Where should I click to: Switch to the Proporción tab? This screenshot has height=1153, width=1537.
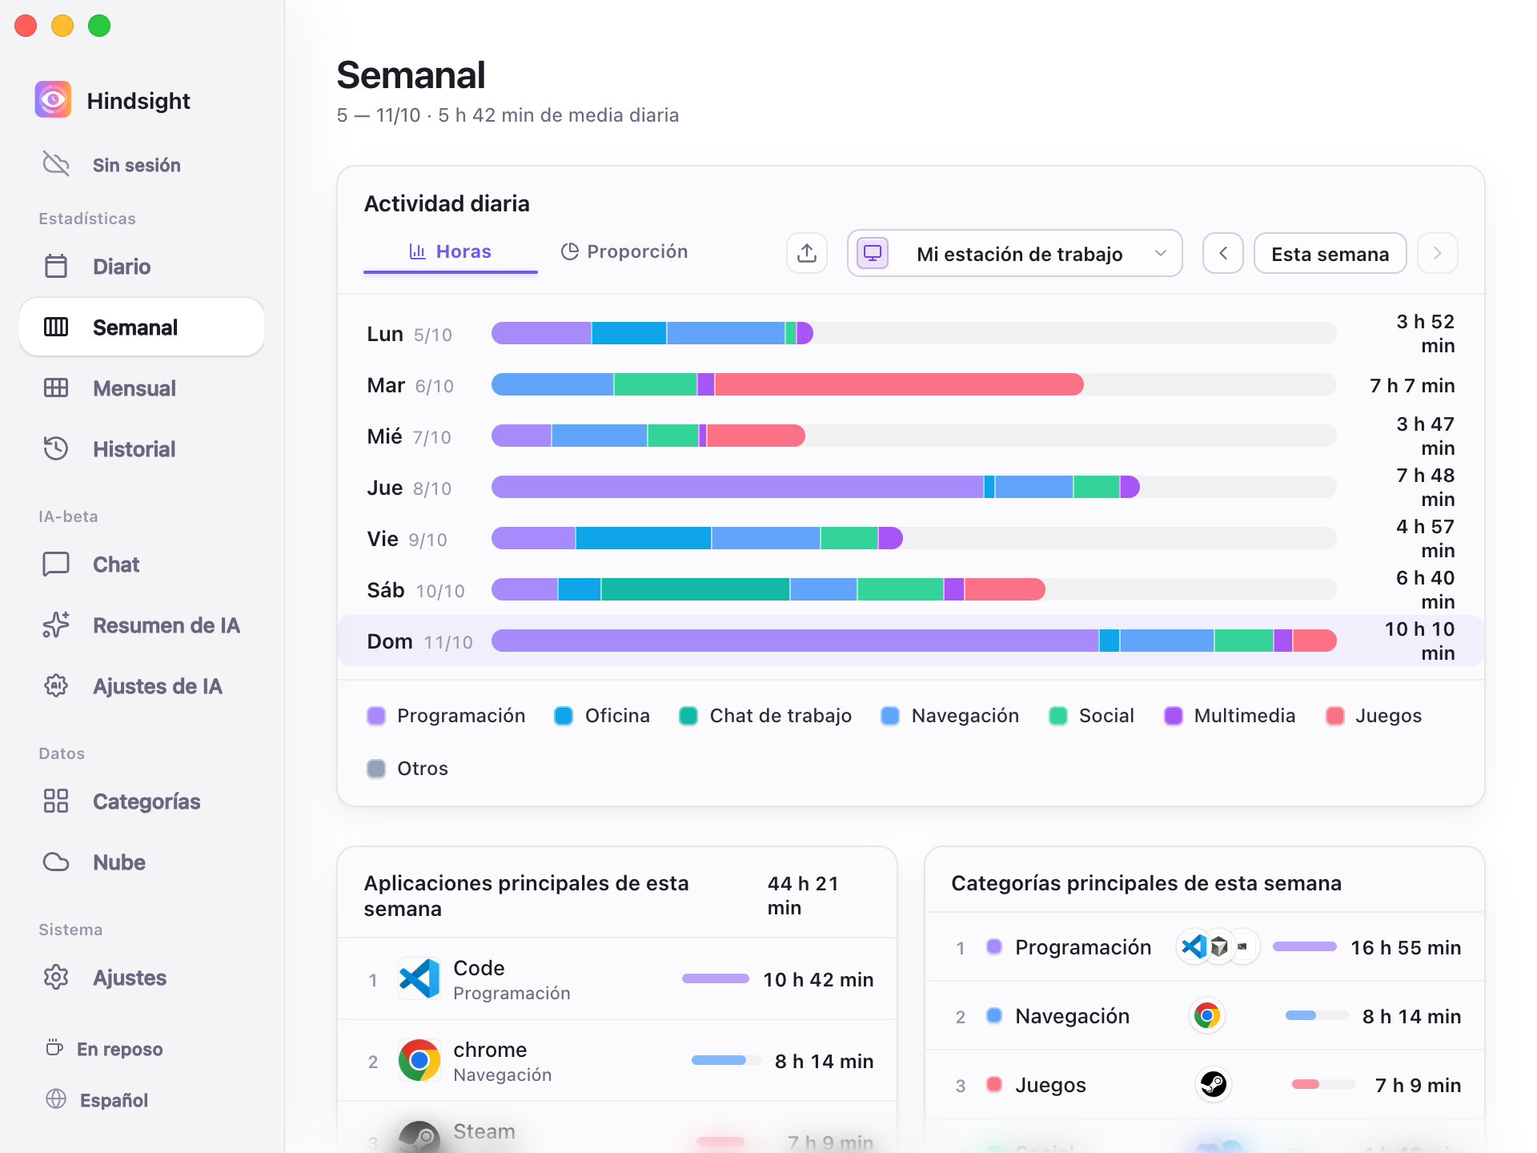coord(624,251)
